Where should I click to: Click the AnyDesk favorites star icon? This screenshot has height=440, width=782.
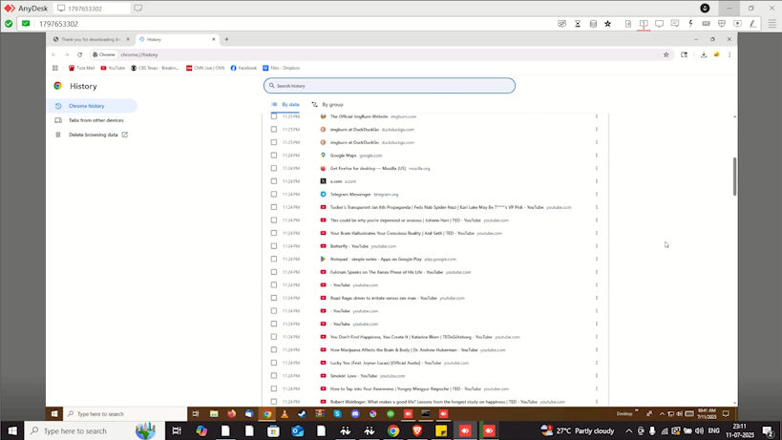(607, 24)
